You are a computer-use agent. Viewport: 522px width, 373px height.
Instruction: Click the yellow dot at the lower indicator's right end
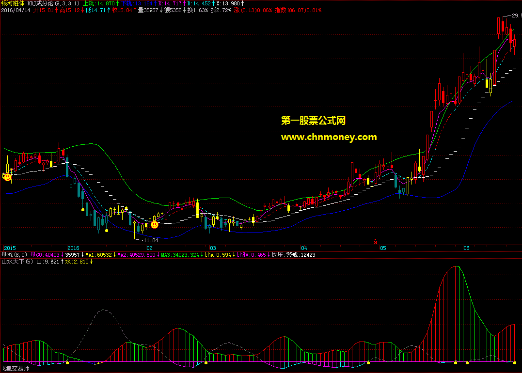coord(514,363)
